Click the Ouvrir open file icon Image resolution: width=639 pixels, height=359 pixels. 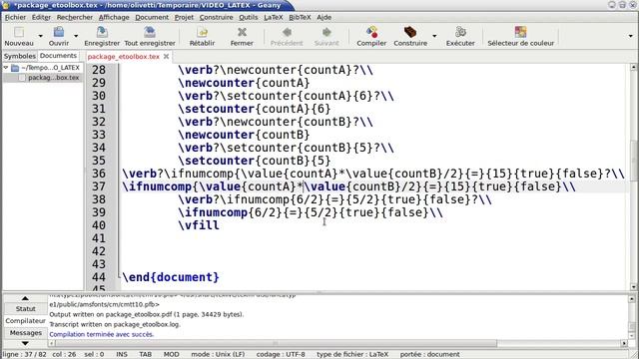click(x=59, y=32)
